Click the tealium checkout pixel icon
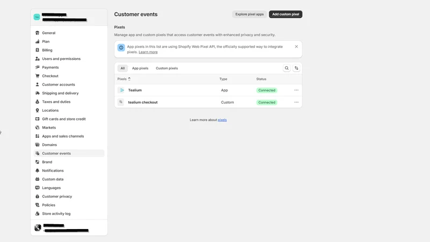This screenshot has height=242, width=430. (121, 102)
